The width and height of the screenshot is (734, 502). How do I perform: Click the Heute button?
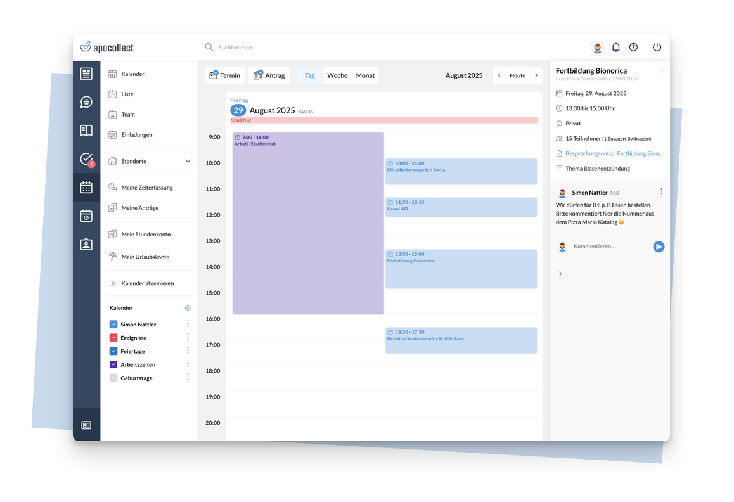point(517,75)
